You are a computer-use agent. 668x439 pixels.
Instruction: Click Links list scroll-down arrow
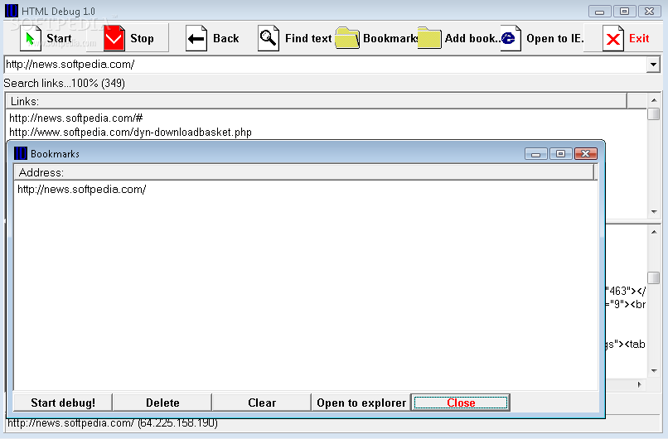click(654, 211)
